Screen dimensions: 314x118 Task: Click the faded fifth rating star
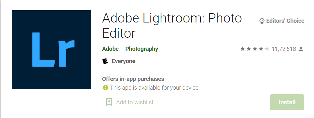(267, 49)
